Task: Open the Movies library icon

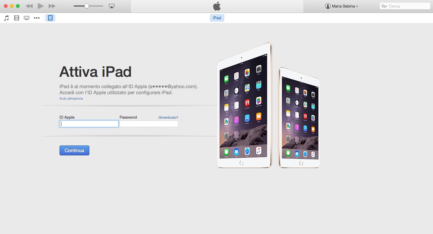Action: pos(17,18)
